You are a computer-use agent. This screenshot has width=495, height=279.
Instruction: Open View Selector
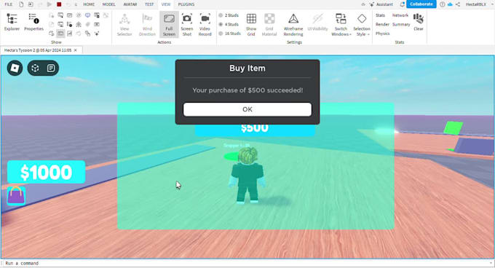pos(124,25)
